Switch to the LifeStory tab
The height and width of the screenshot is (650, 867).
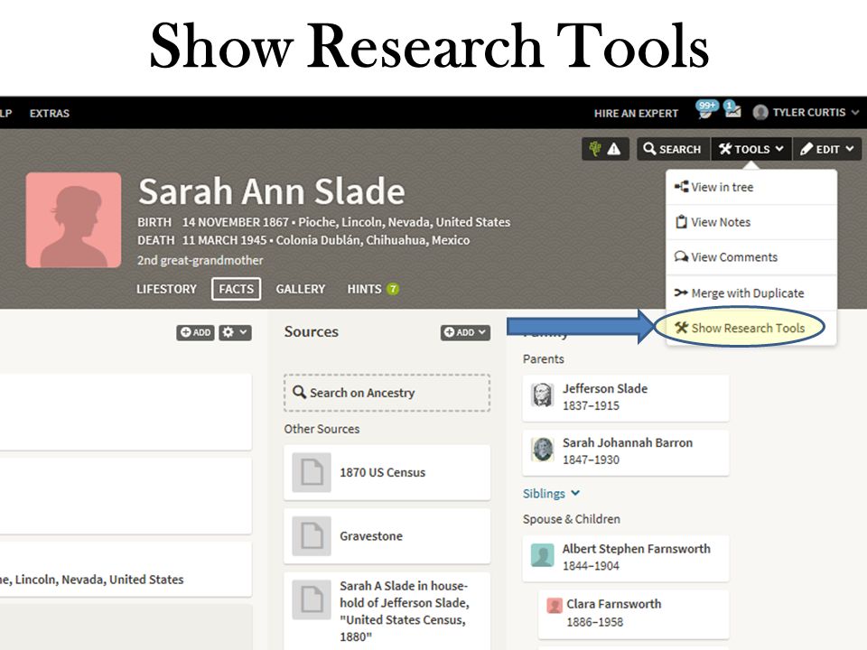point(166,289)
